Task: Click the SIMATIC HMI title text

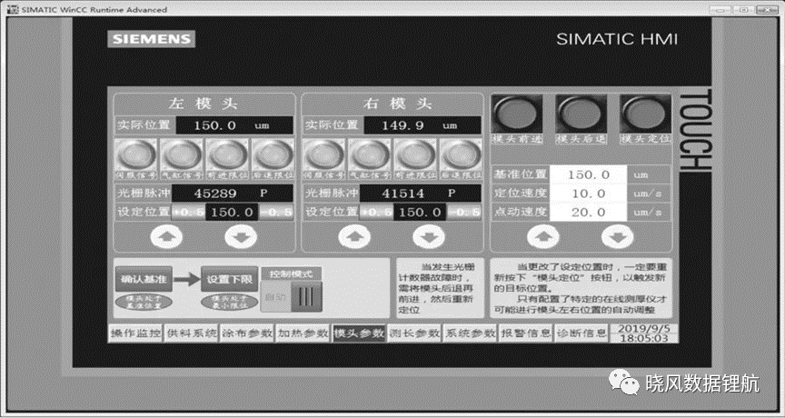Action: pyautogui.click(x=617, y=39)
